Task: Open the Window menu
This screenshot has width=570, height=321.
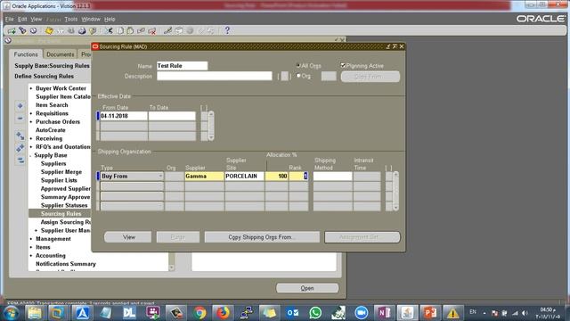Action: point(91,19)
